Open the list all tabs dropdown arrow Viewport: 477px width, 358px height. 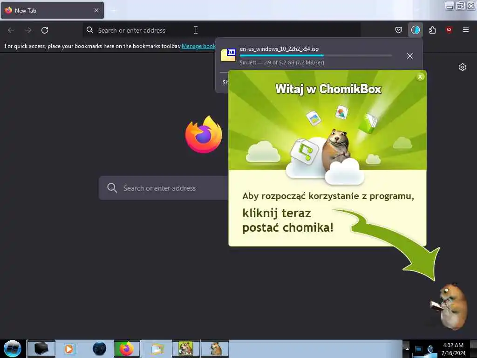(417, 10)
